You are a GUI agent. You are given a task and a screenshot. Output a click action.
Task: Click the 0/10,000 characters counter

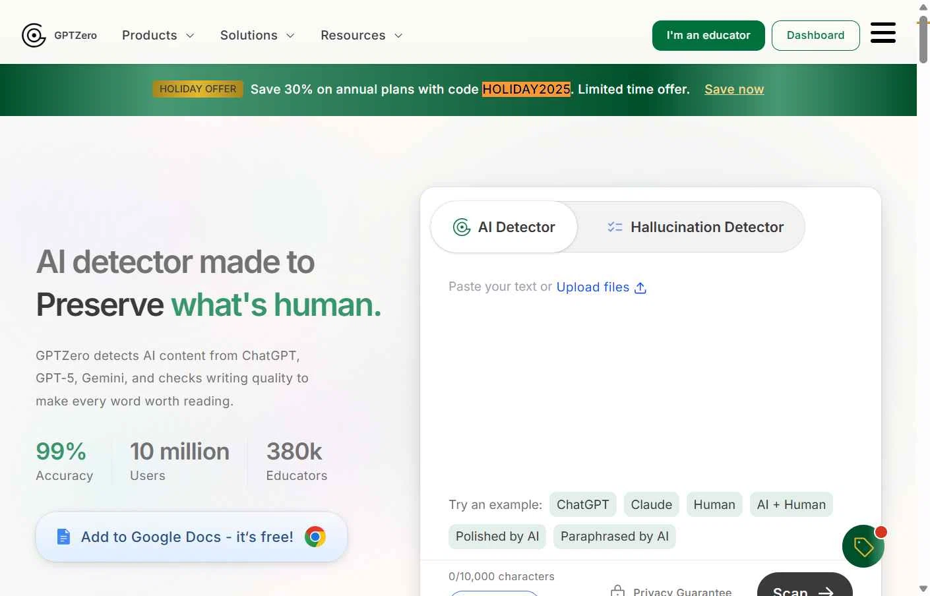coord(501,576)
